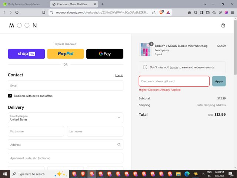Click the Total $12.99 amount
The height and width of the screenshot is (178, 237).
click(220, 115)
